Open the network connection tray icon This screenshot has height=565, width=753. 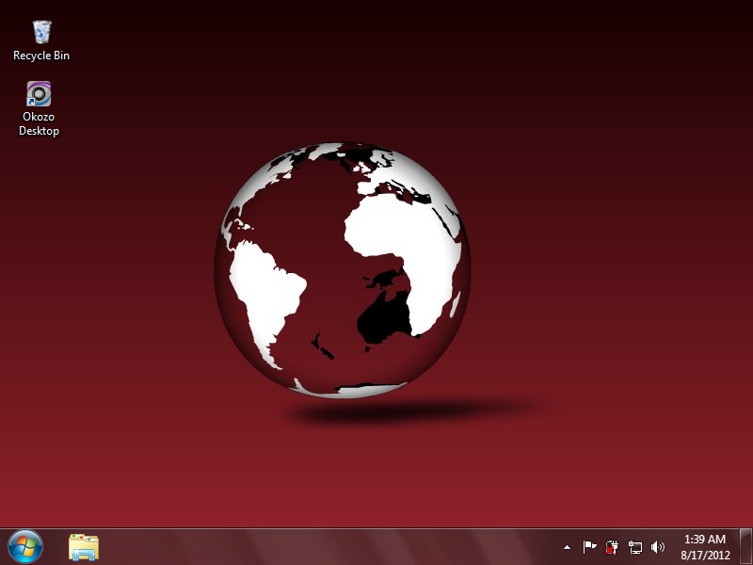coord(634,547)
